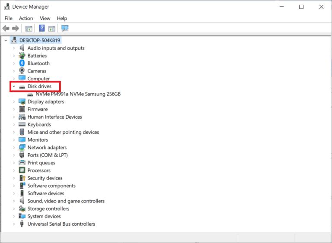Select the Software components label
Image resolution: width=332 pixels, height=243 pixels.
pos(51,186)
